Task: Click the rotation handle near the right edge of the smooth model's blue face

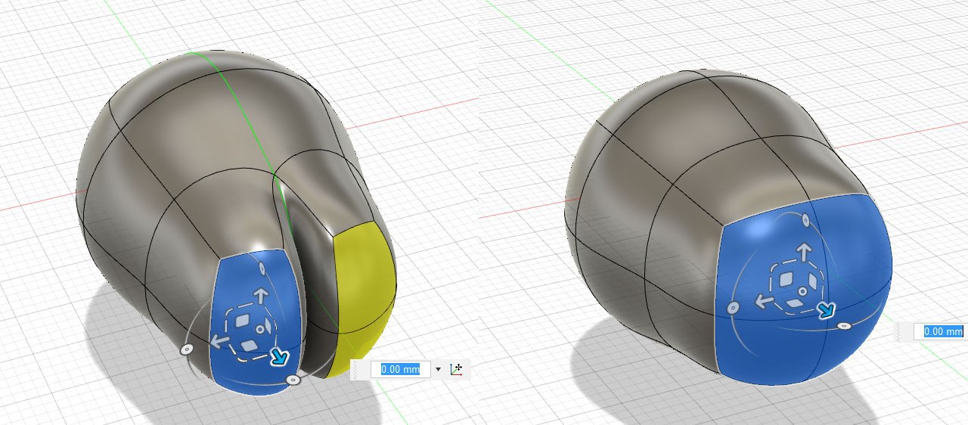Action: (x=845, y=325)
